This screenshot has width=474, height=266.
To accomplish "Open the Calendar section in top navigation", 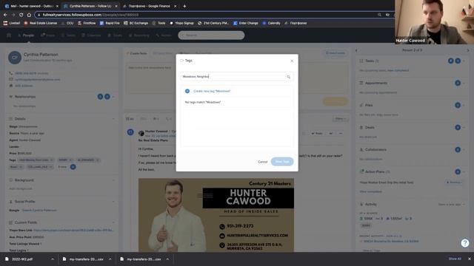I will (91, 35).
